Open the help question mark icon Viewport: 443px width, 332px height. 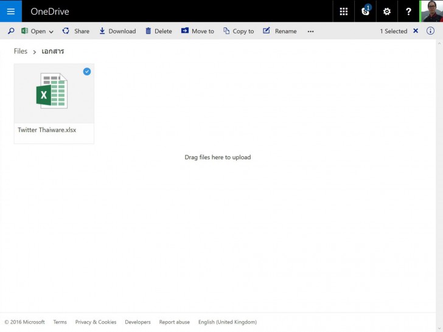[408, 12]
